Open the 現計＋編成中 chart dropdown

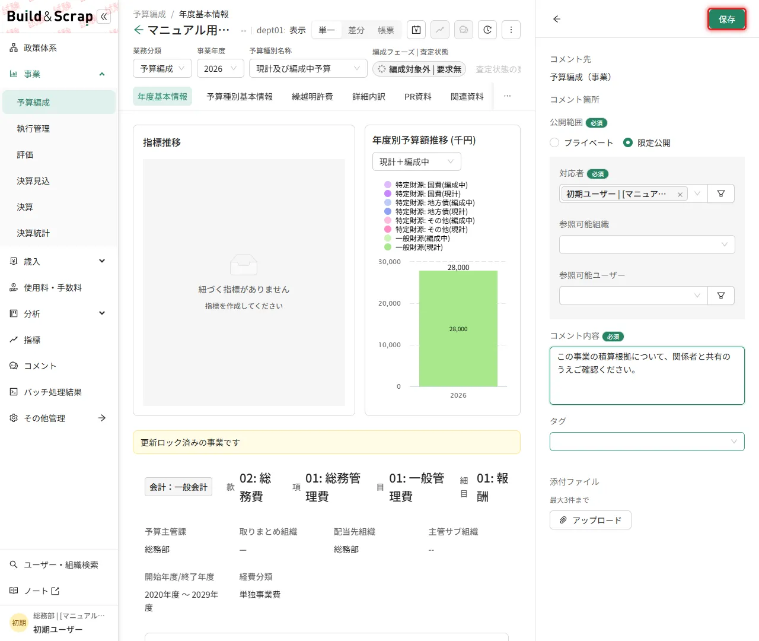pos(417,162)
